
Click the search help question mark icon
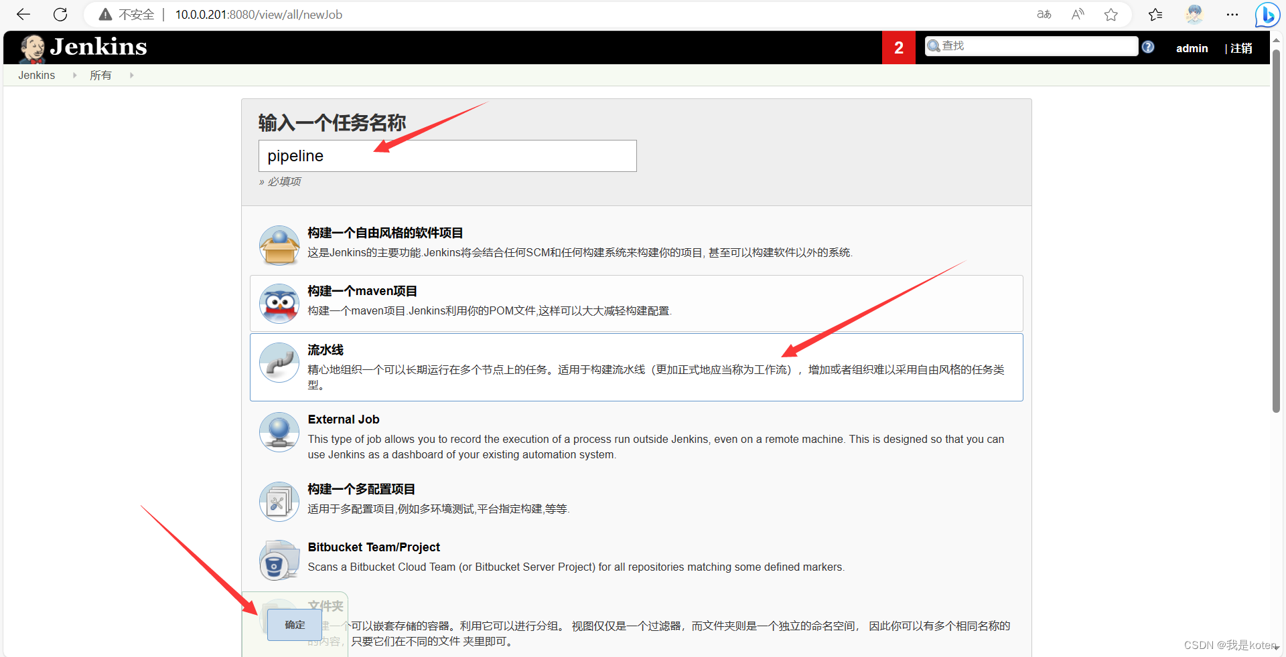(1148, 47)
